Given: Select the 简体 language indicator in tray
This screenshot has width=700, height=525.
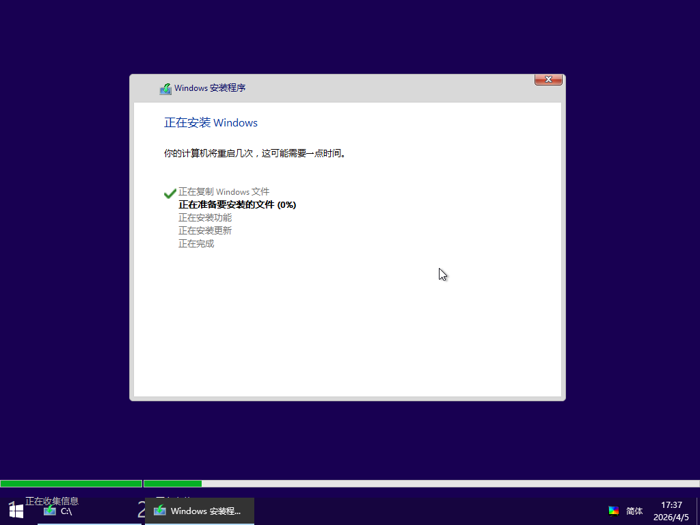Looking at the screenshot, I should 634,511.
